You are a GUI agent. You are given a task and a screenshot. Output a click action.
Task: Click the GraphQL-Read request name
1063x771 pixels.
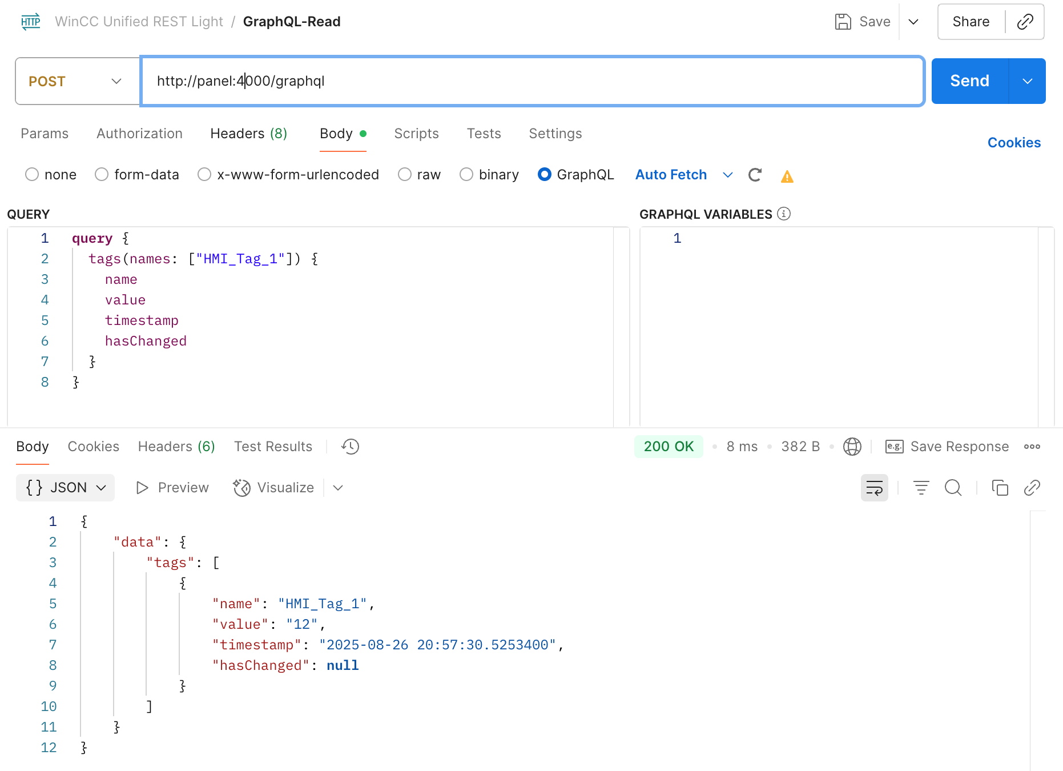pos(292,22)
